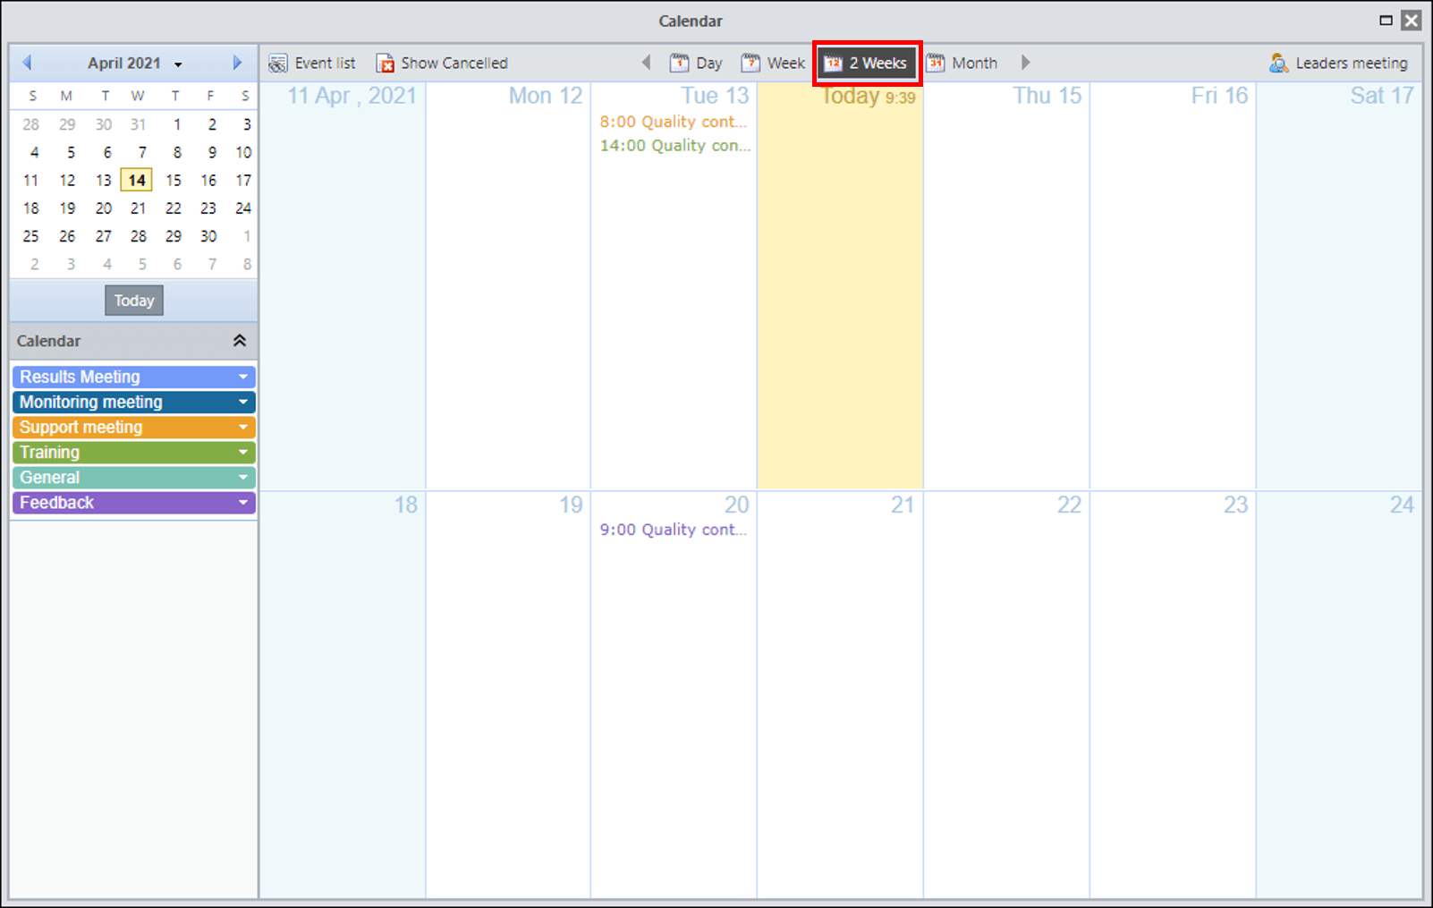Select the orange Support meeting calendar
The height and width of the screenshot is (908, 1433).
tap(134, 428)
